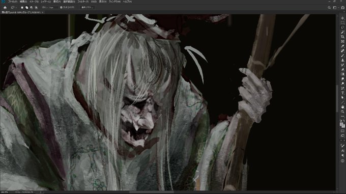Click the Select and Mask button
346x194 pixels.
tap(88, 8)
